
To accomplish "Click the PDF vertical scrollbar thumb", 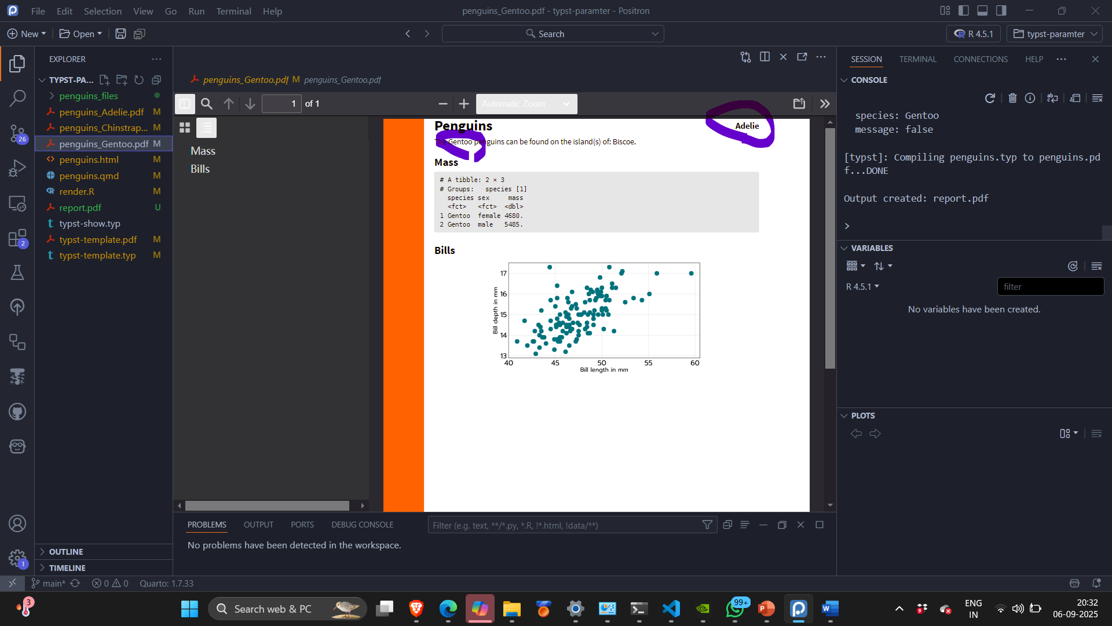I will coord(830,249).
